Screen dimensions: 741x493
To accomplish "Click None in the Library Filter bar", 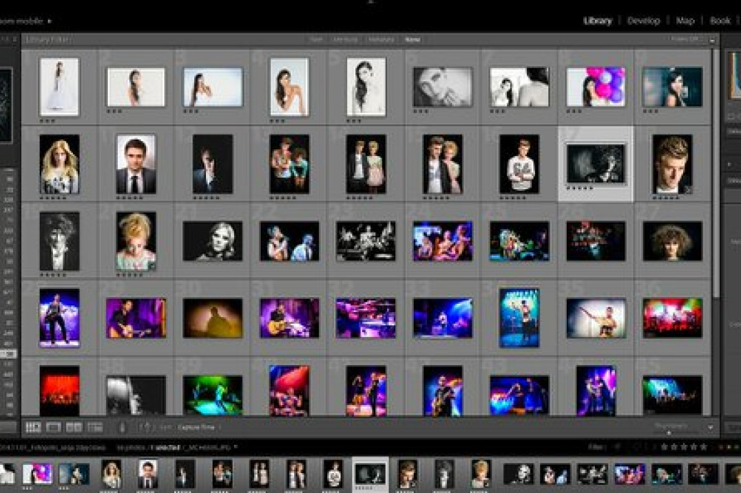I will [x=412, y=40].
